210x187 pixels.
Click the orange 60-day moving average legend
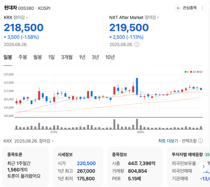[x=200, y=72]
